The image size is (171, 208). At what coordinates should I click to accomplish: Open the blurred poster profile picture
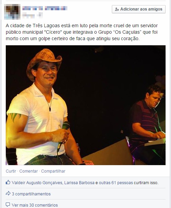click(x=12, y=12)
